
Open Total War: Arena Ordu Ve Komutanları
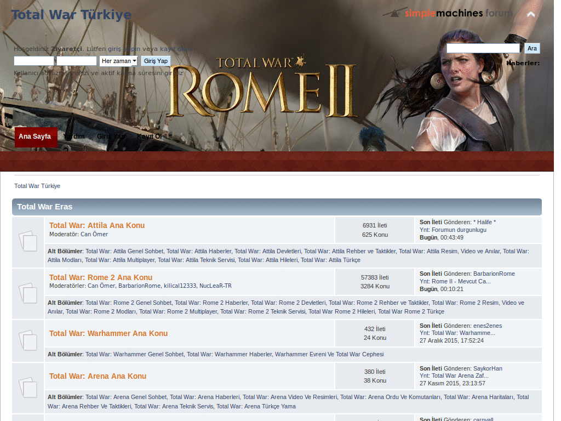(390, 397)
